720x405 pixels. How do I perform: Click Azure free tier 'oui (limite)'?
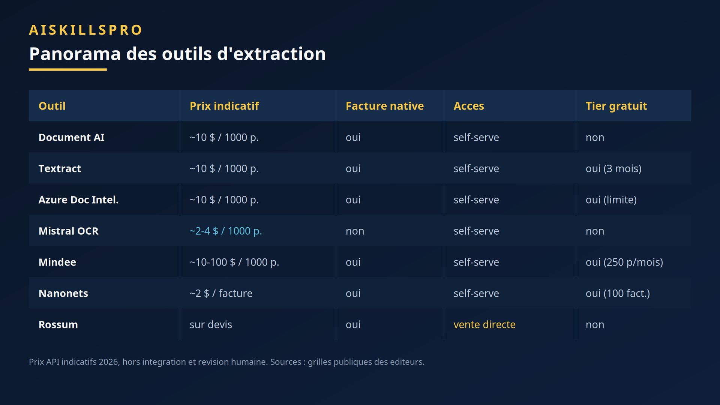click(x=611, y=199)
